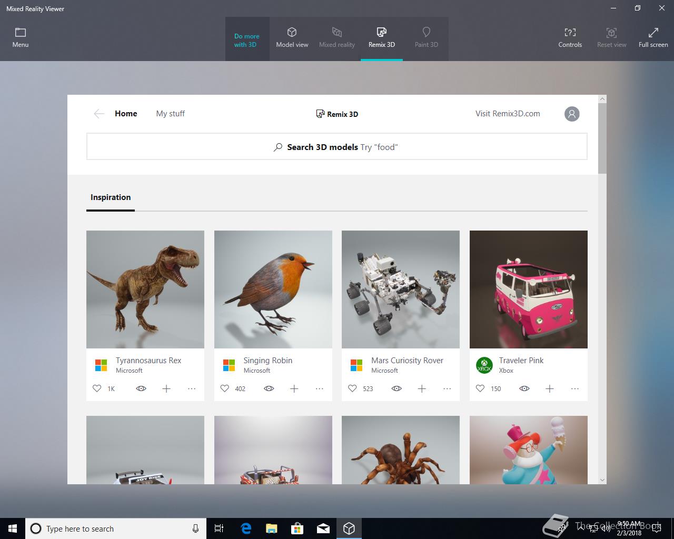Switch to Mixed reality tab

(337, 38)
